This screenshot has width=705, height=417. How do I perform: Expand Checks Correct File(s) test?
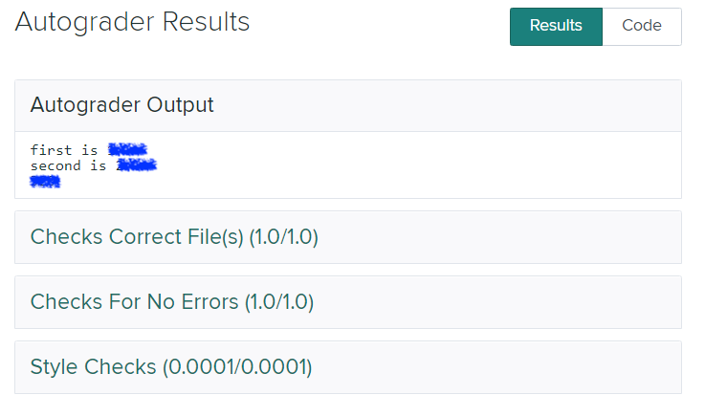(174, 236)
